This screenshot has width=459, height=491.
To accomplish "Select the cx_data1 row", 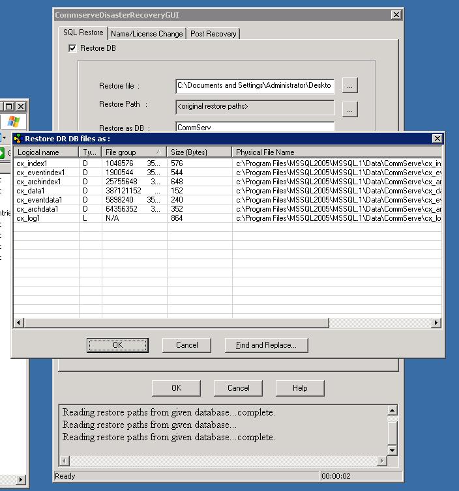I will click(x=228, y=191).
